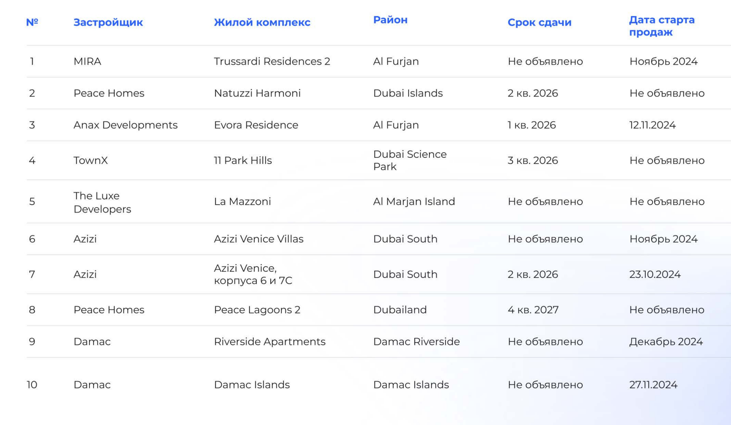
Task: Click "Dubai Islands" district cell
Action: (x=408, y=93)
